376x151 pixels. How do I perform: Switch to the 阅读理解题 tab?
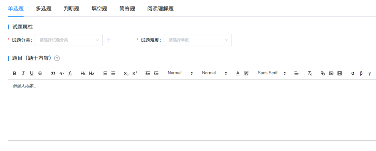[x=160, y=9]
